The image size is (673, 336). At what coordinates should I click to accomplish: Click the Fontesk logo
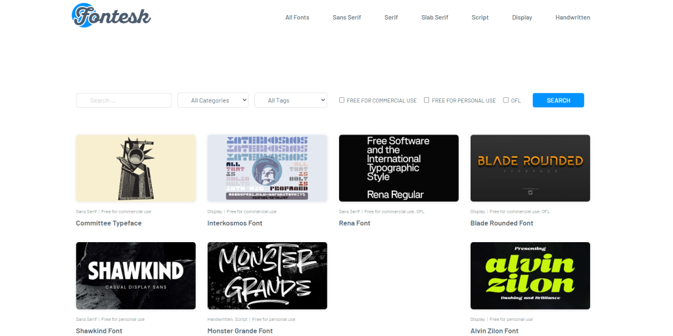(111, 16)
